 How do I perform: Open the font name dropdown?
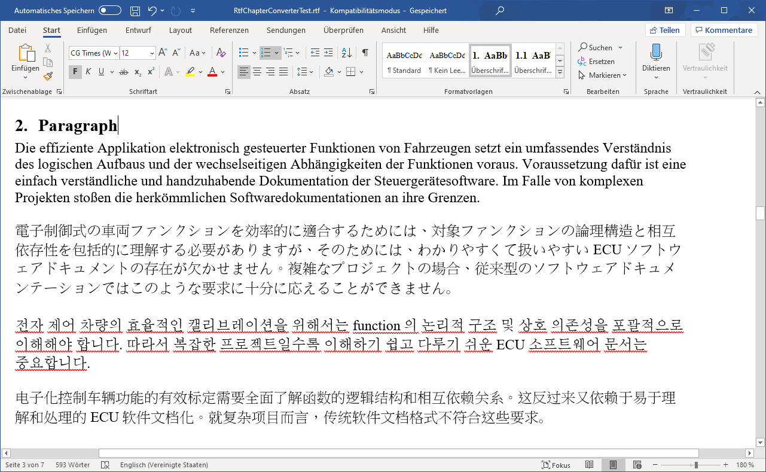115,53
